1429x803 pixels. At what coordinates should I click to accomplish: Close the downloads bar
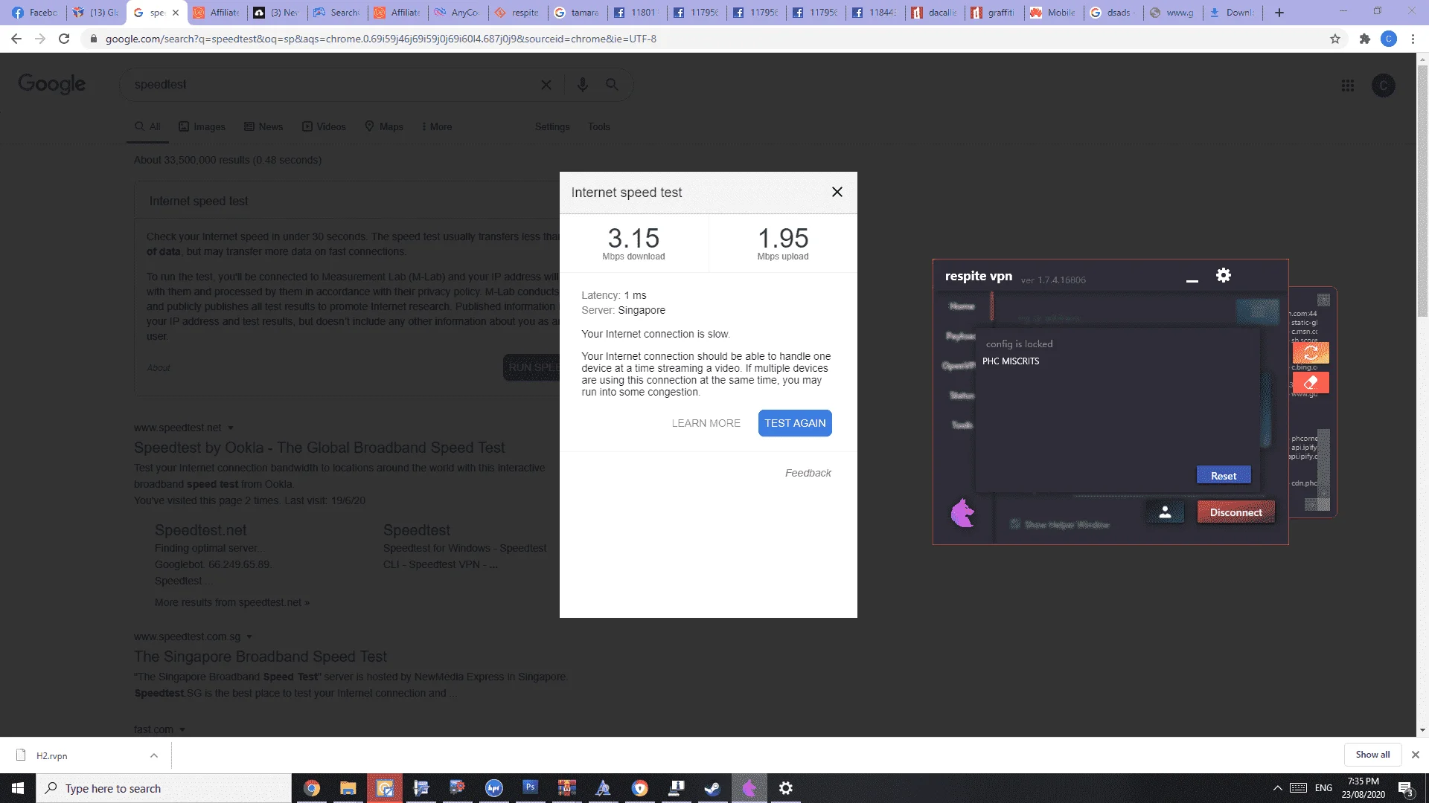point(1416,755)
